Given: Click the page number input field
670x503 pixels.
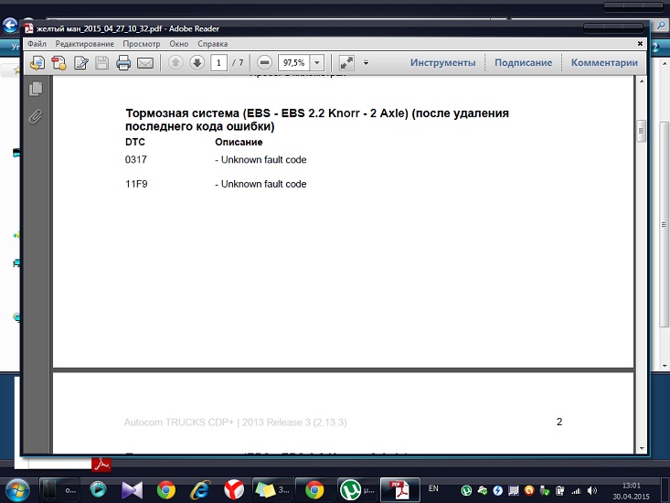Looking at the screenshot, I should (x=218, y=63).
